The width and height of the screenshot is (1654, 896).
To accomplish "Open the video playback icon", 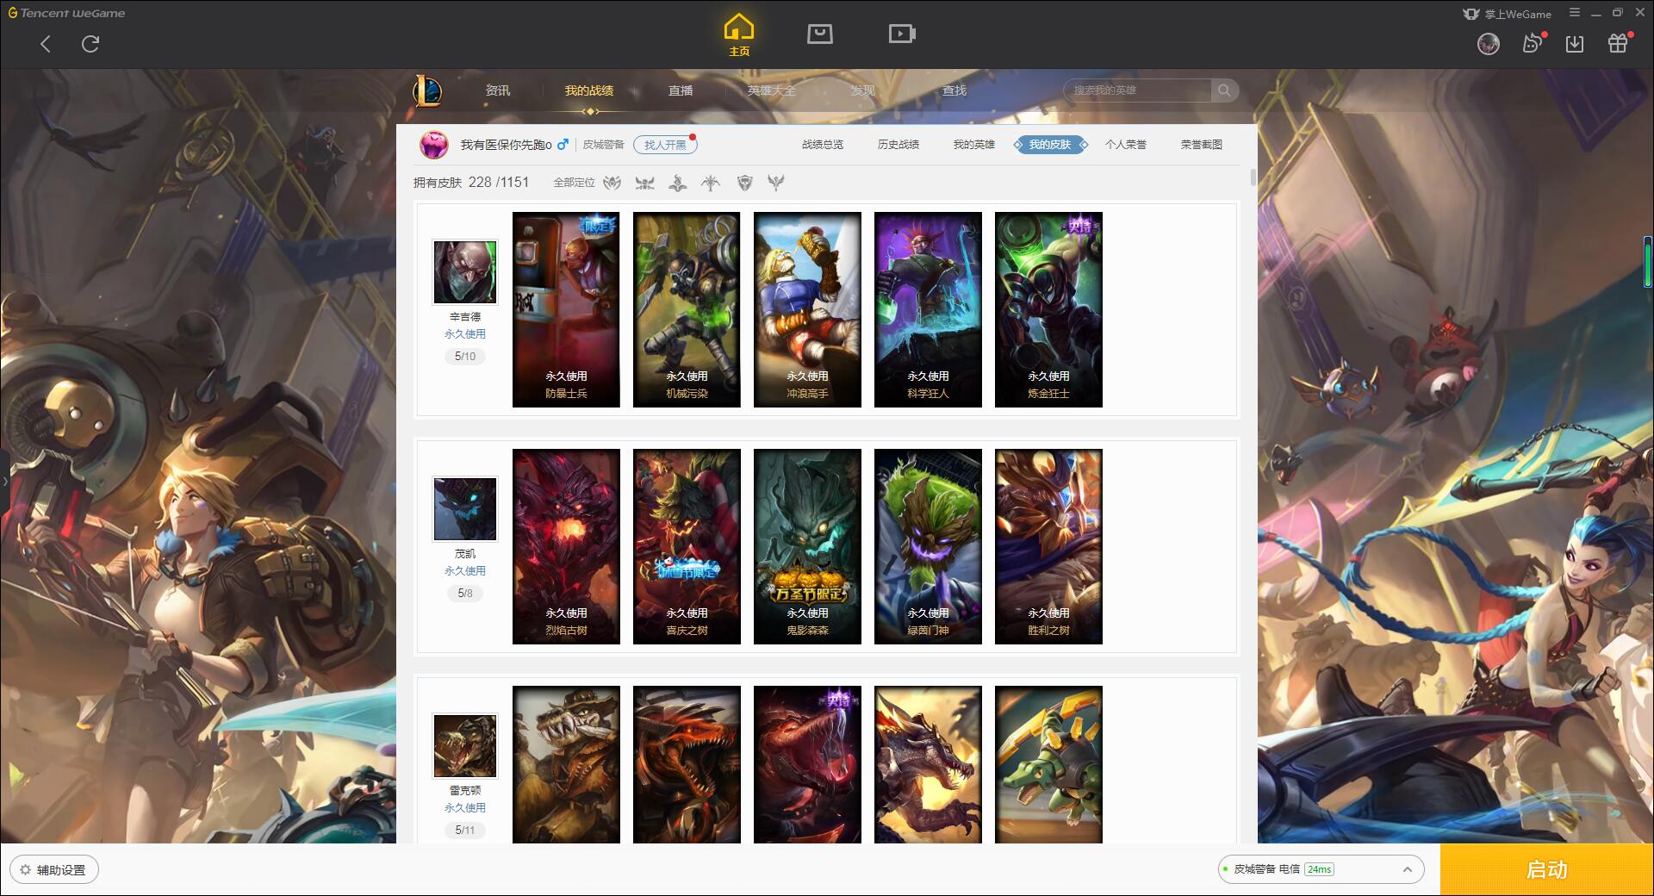I will [902, 34].
